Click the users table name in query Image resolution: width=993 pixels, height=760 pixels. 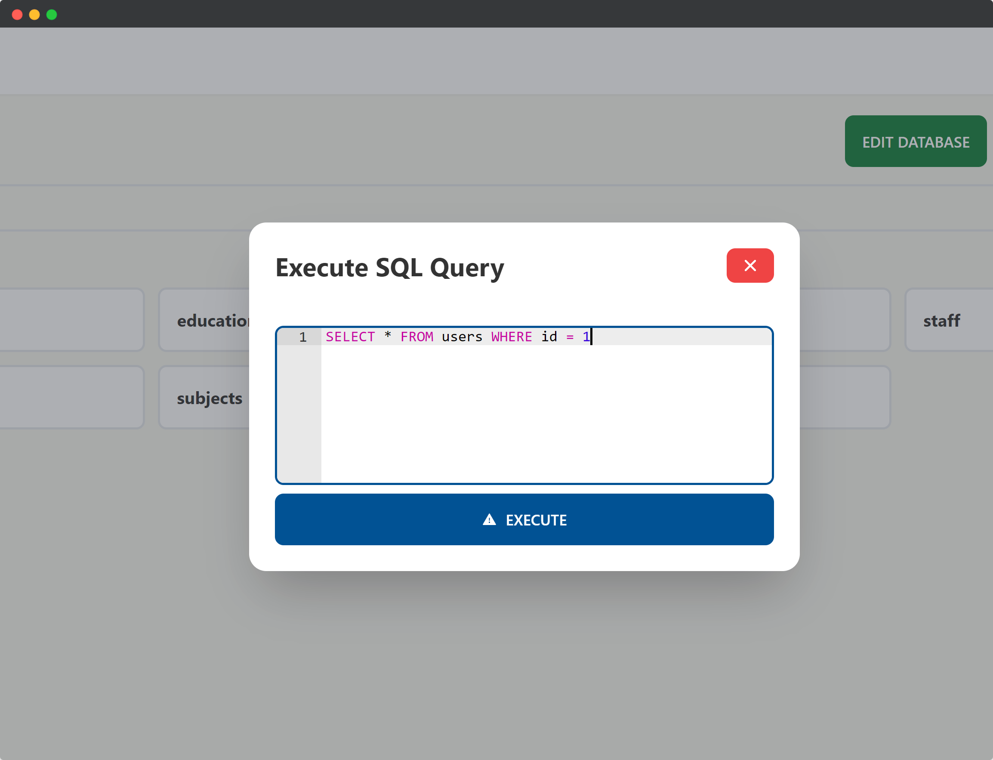click(x=462, y=337)
